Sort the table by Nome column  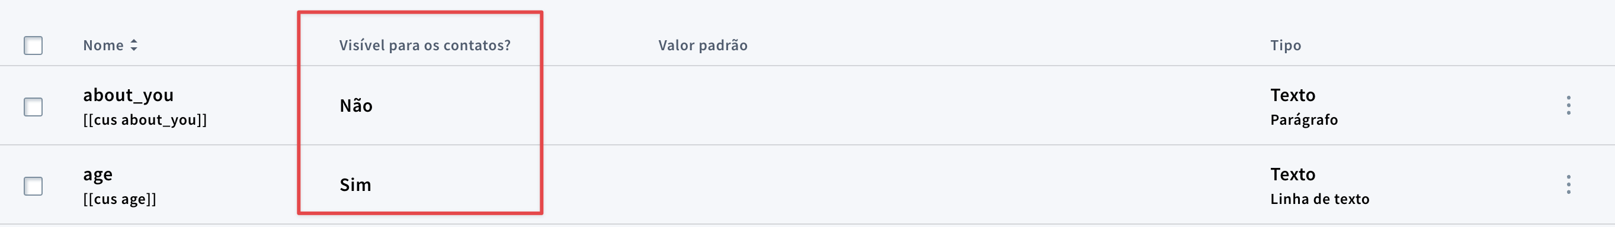(x=104, y=45)
